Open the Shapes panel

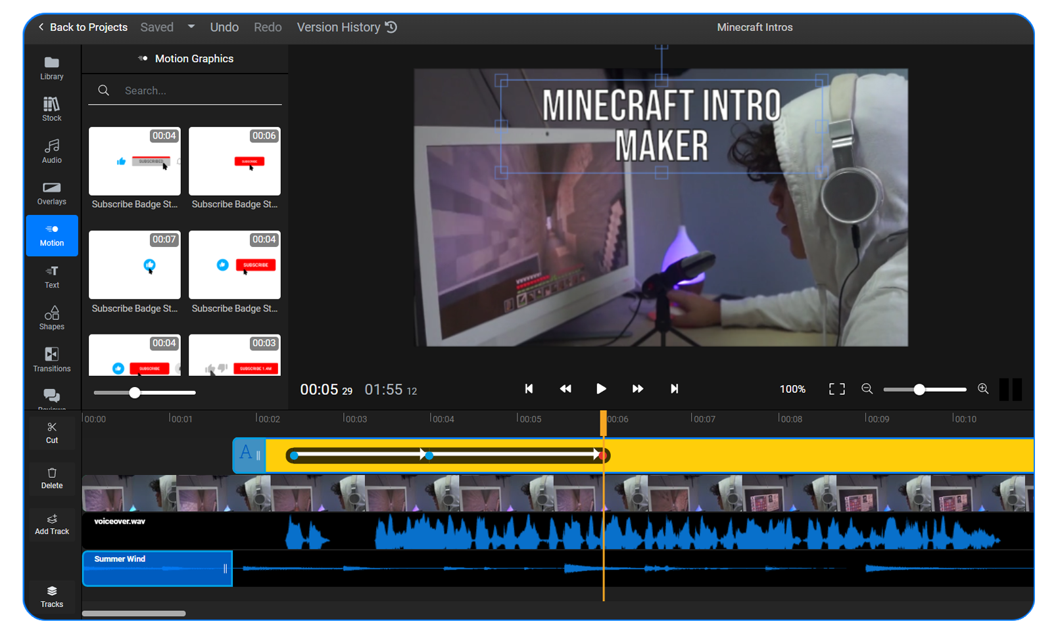pyautogui.click(x=51, y=317)
